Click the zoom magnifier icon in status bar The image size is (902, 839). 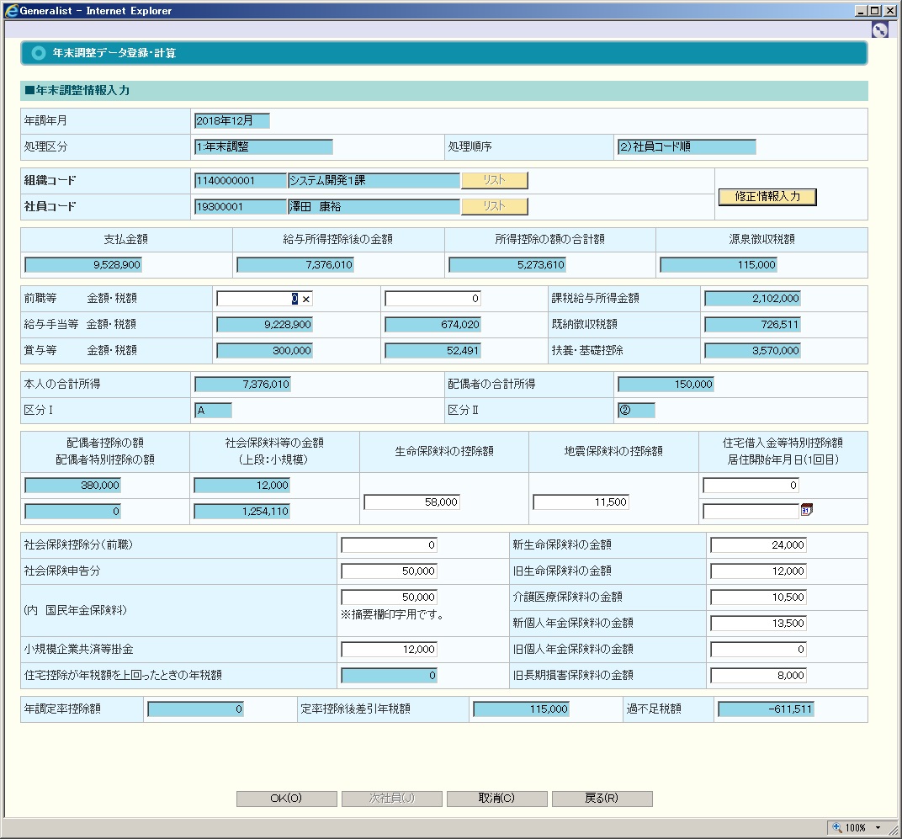[838, 827]
